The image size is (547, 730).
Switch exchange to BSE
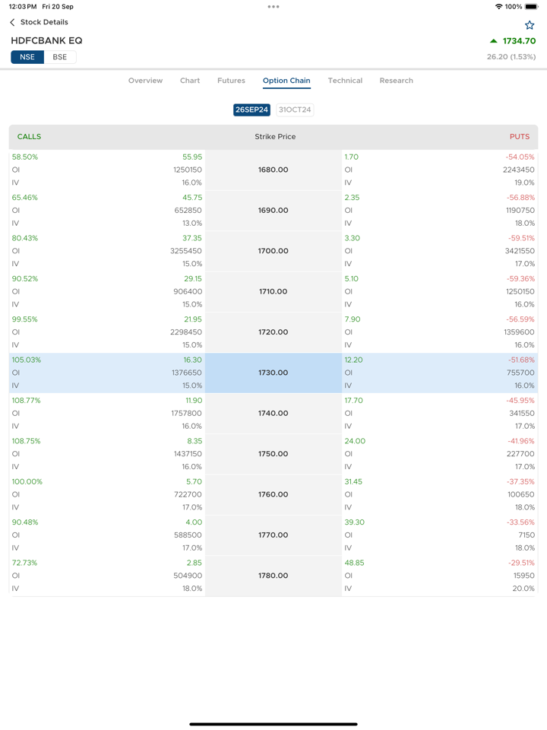[60, 57]
